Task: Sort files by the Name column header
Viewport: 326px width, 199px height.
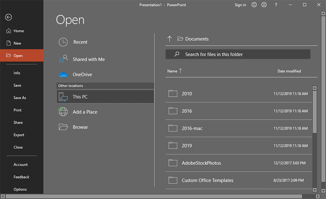Action: tap(172, 71)
